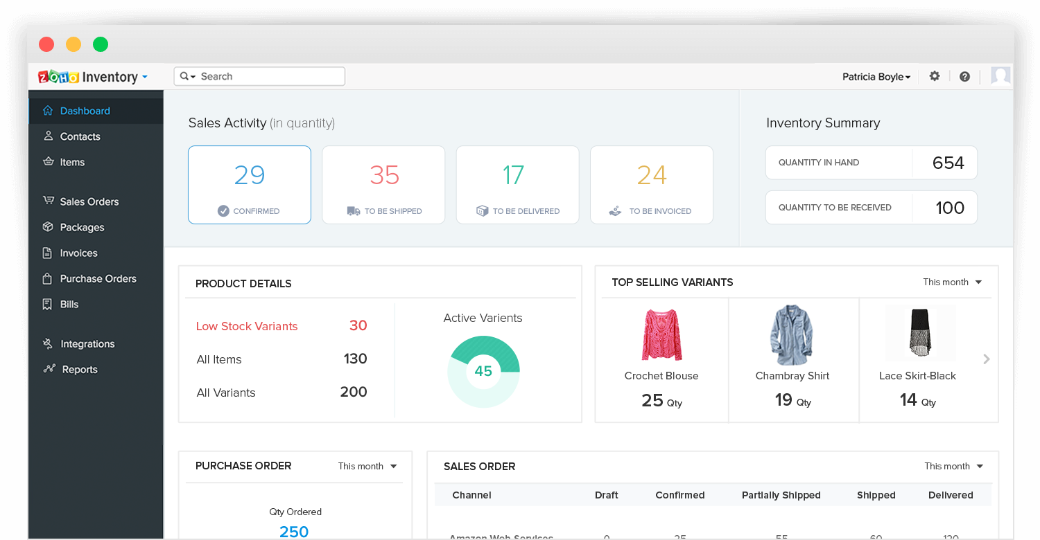Select the Purchase Orders bag icon
This screenshot has width=1040, height=540.
tap(47, 278)
